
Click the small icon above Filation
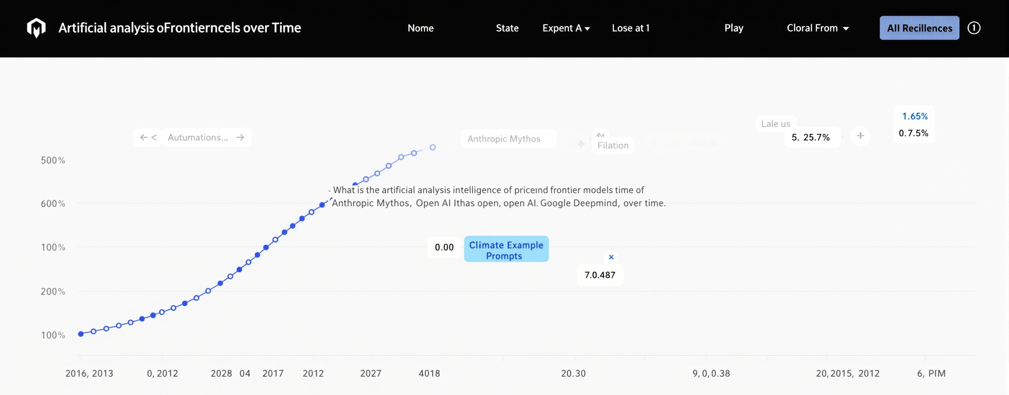click(600, 135)
